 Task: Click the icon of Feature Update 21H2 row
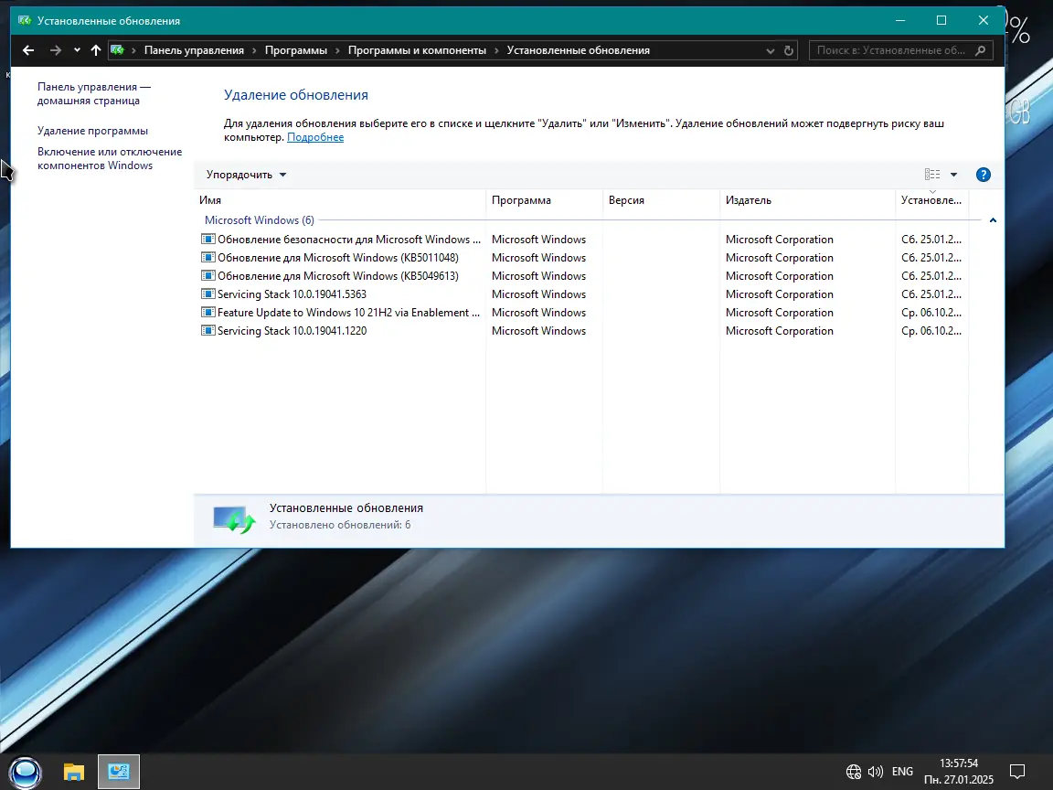[208, 313]
